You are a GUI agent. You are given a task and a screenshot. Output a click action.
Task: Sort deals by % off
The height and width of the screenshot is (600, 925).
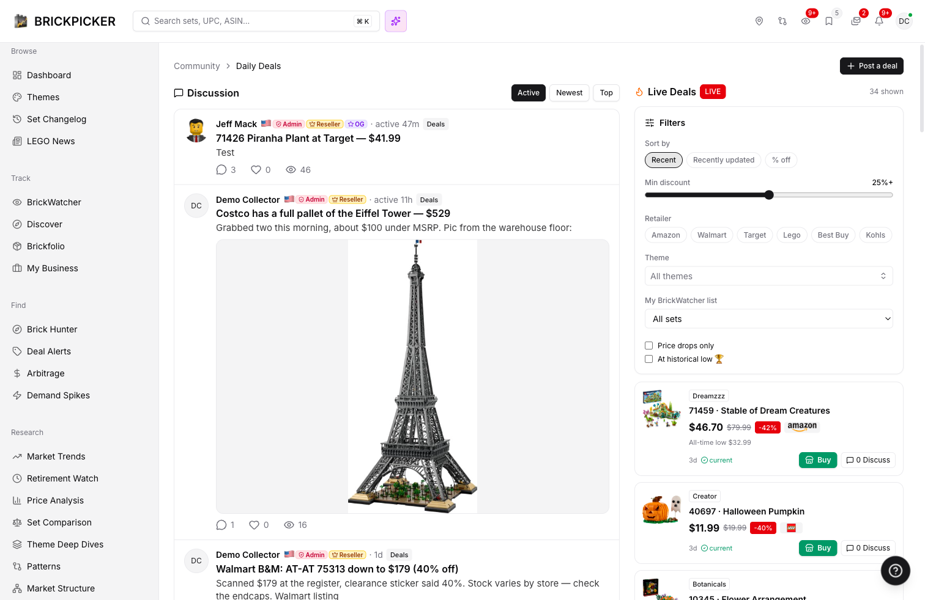tap(781, 160)
